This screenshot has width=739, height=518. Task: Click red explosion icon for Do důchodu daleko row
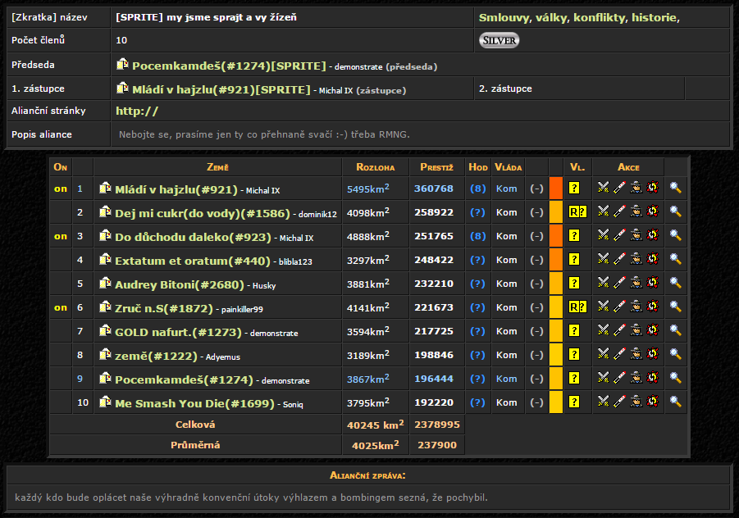(x=652, y=234)
